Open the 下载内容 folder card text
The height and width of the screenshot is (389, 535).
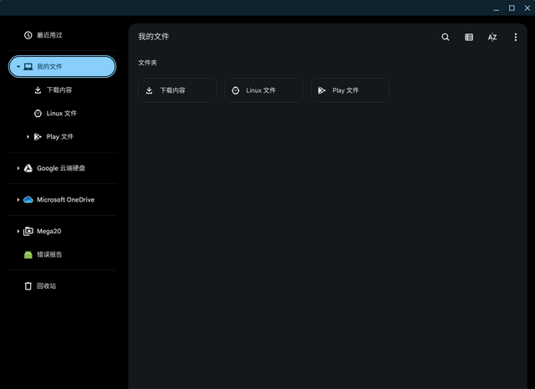[x=173, y=90]
